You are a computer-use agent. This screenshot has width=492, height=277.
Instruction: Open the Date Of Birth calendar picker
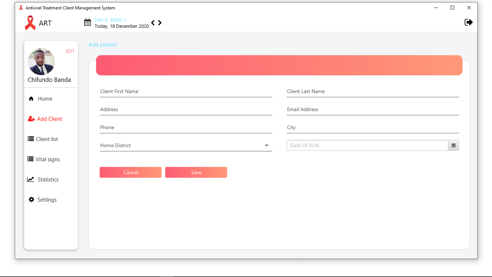click(x=453, y=145)
